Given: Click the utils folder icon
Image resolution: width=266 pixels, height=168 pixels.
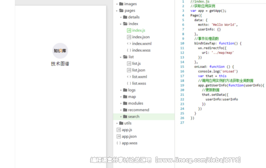Looking at the screenshot, I should click(x=121, y=123).
